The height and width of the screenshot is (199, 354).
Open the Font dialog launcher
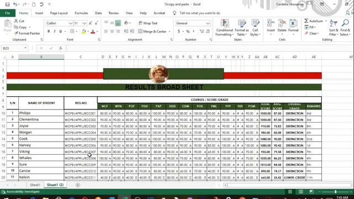pyautogui.click(x=99, y=40)
